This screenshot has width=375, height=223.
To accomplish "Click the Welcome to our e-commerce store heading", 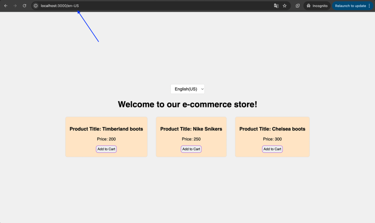I will click(x=187, y=104).
